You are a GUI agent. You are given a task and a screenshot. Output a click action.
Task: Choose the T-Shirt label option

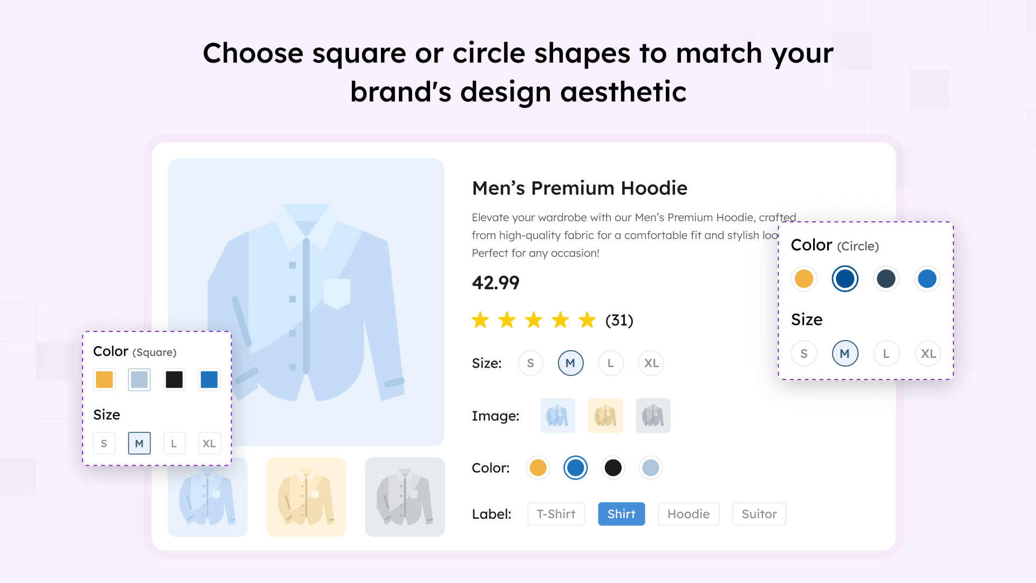(556, 514)
